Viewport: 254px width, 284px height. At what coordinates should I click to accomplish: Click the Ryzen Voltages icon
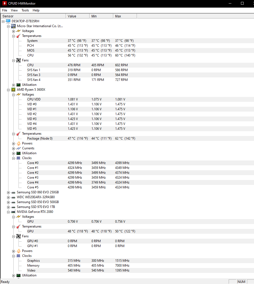19,94
